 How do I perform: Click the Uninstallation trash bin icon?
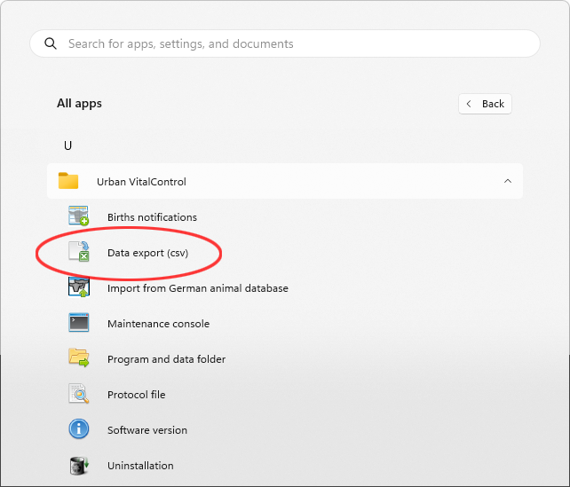[79, 466]
